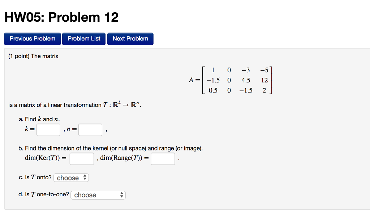
Task: Click inside the k answer field
Action: pos(48,129)
